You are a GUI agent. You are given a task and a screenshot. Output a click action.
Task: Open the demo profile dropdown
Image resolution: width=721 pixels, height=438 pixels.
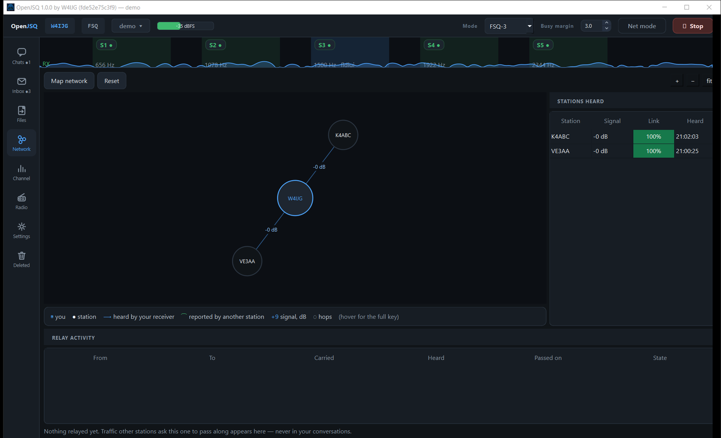point(131,26)
